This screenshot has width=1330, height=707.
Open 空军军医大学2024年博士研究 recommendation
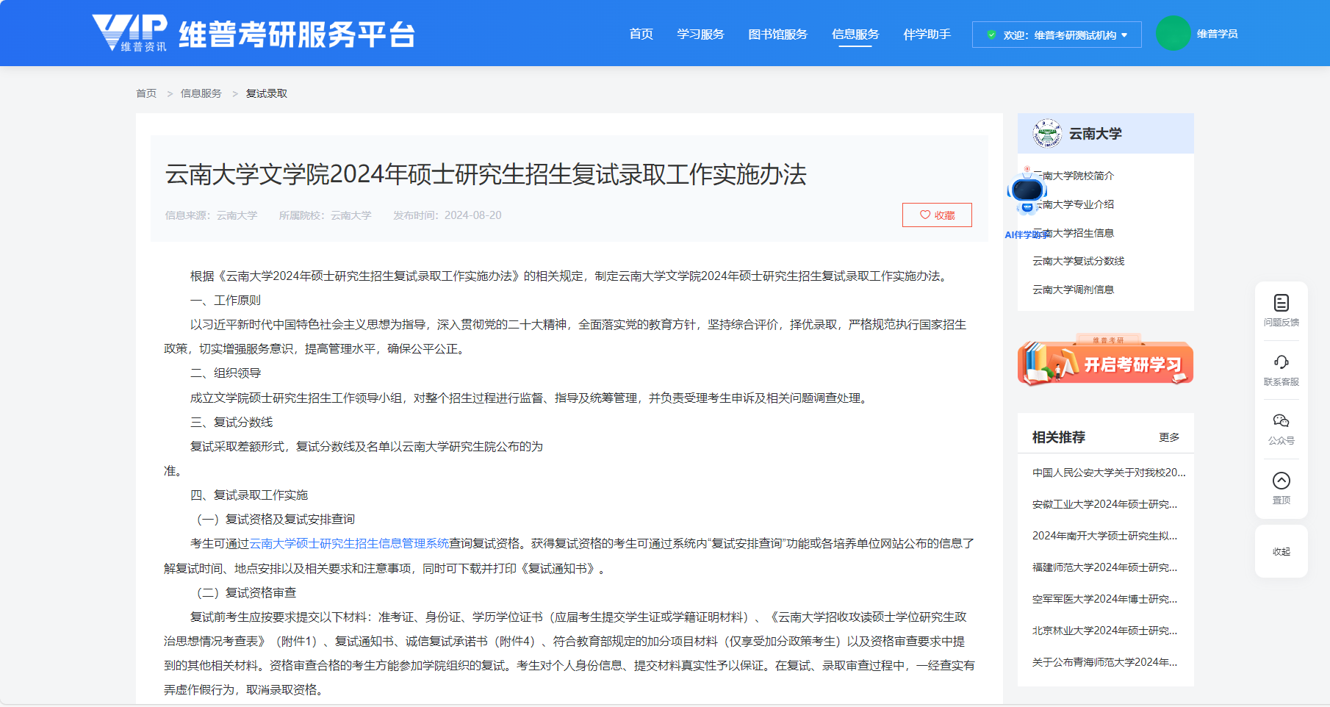1104,599
